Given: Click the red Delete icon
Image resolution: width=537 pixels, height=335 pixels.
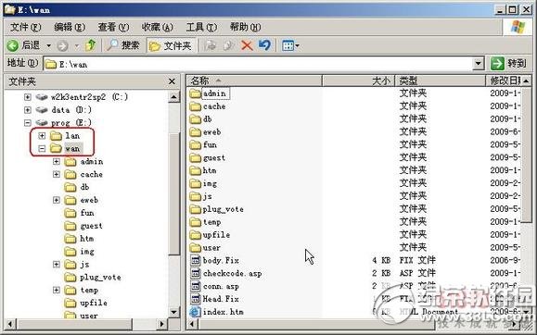Looking at the screenshot, I should pyautogui.click(x=247, y=45).
